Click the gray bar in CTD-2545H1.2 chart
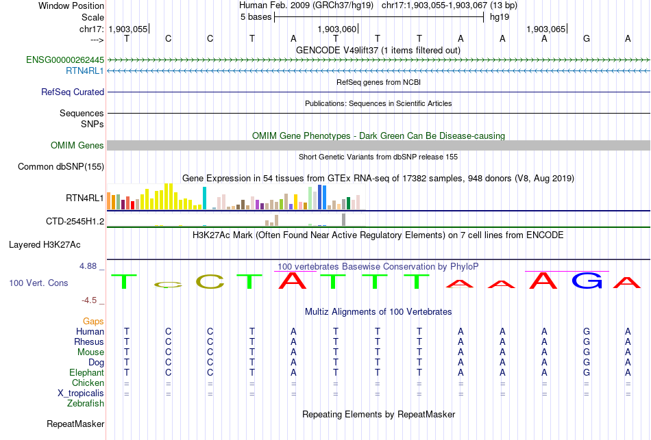This screenshot has width=651, height=440. [x=344, y=220]
